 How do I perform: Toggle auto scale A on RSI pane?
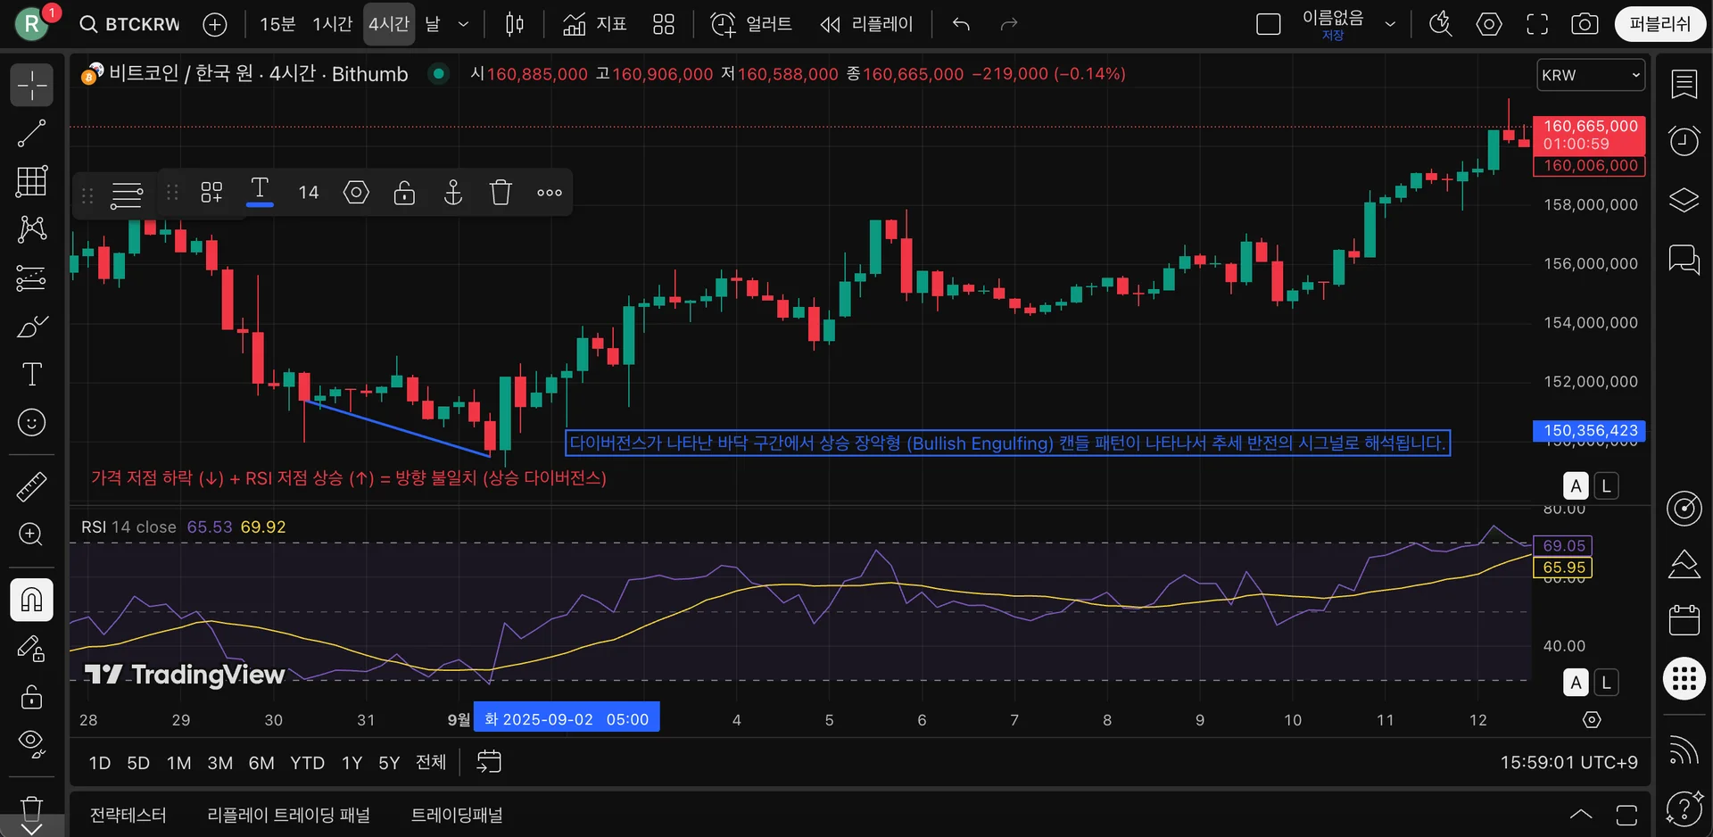1576,683
